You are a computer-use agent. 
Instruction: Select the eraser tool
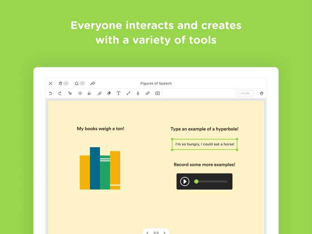(109, 93)
